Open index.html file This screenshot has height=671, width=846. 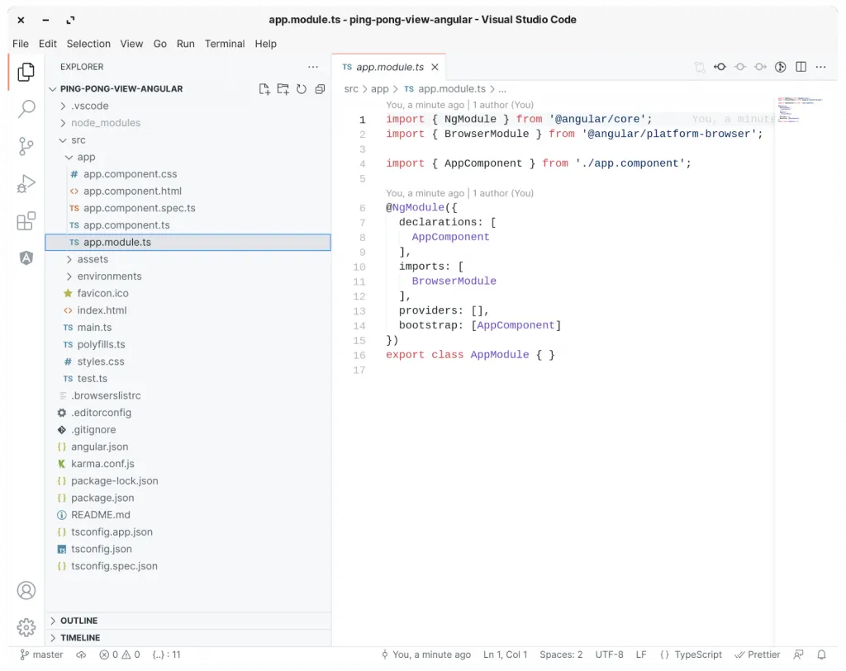pos(188,310)
